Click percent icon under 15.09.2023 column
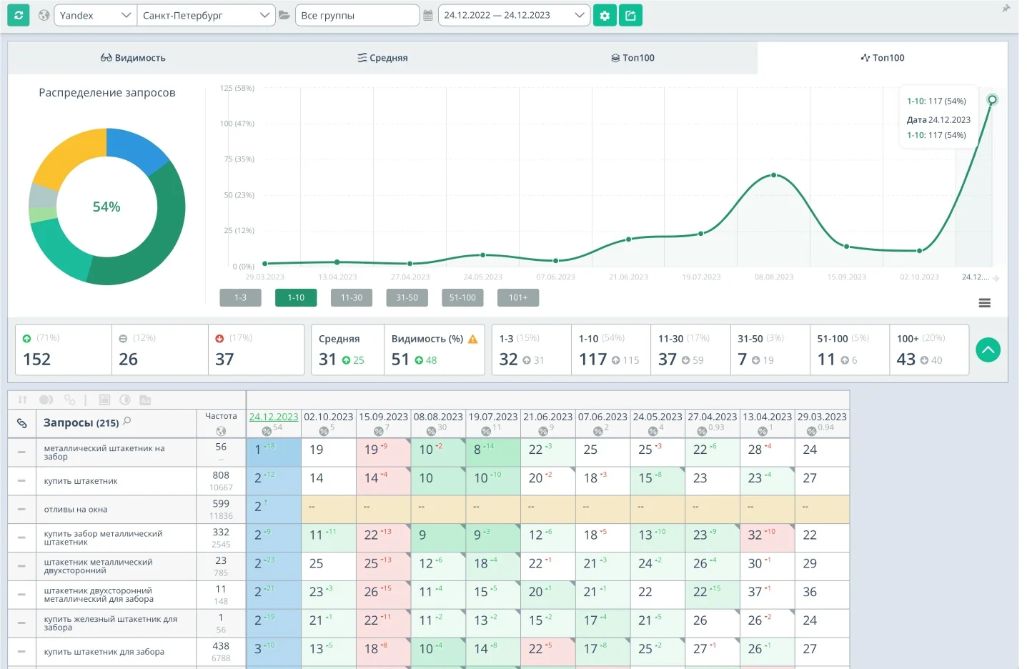1027x669 pixels. [x=378, y=431]
